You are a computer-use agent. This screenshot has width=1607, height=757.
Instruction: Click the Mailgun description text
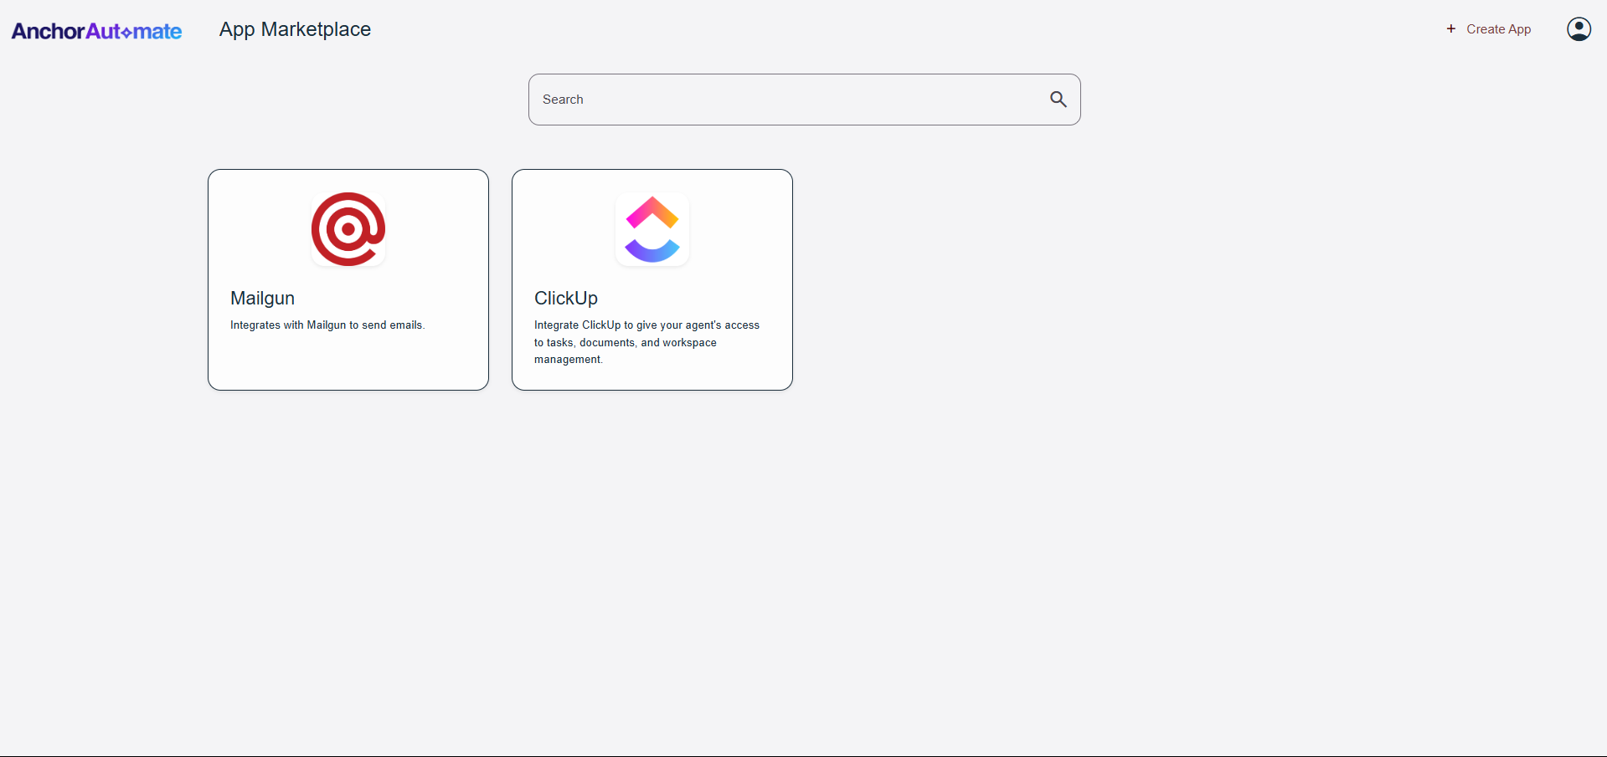coord(327,325)
